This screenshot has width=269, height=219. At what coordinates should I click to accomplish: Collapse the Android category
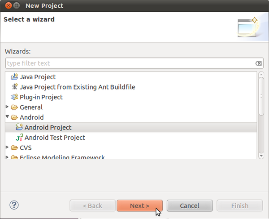coord(7,116)
